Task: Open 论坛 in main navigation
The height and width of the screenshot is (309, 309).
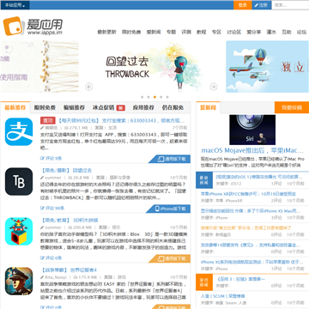Action: [301, 32]
